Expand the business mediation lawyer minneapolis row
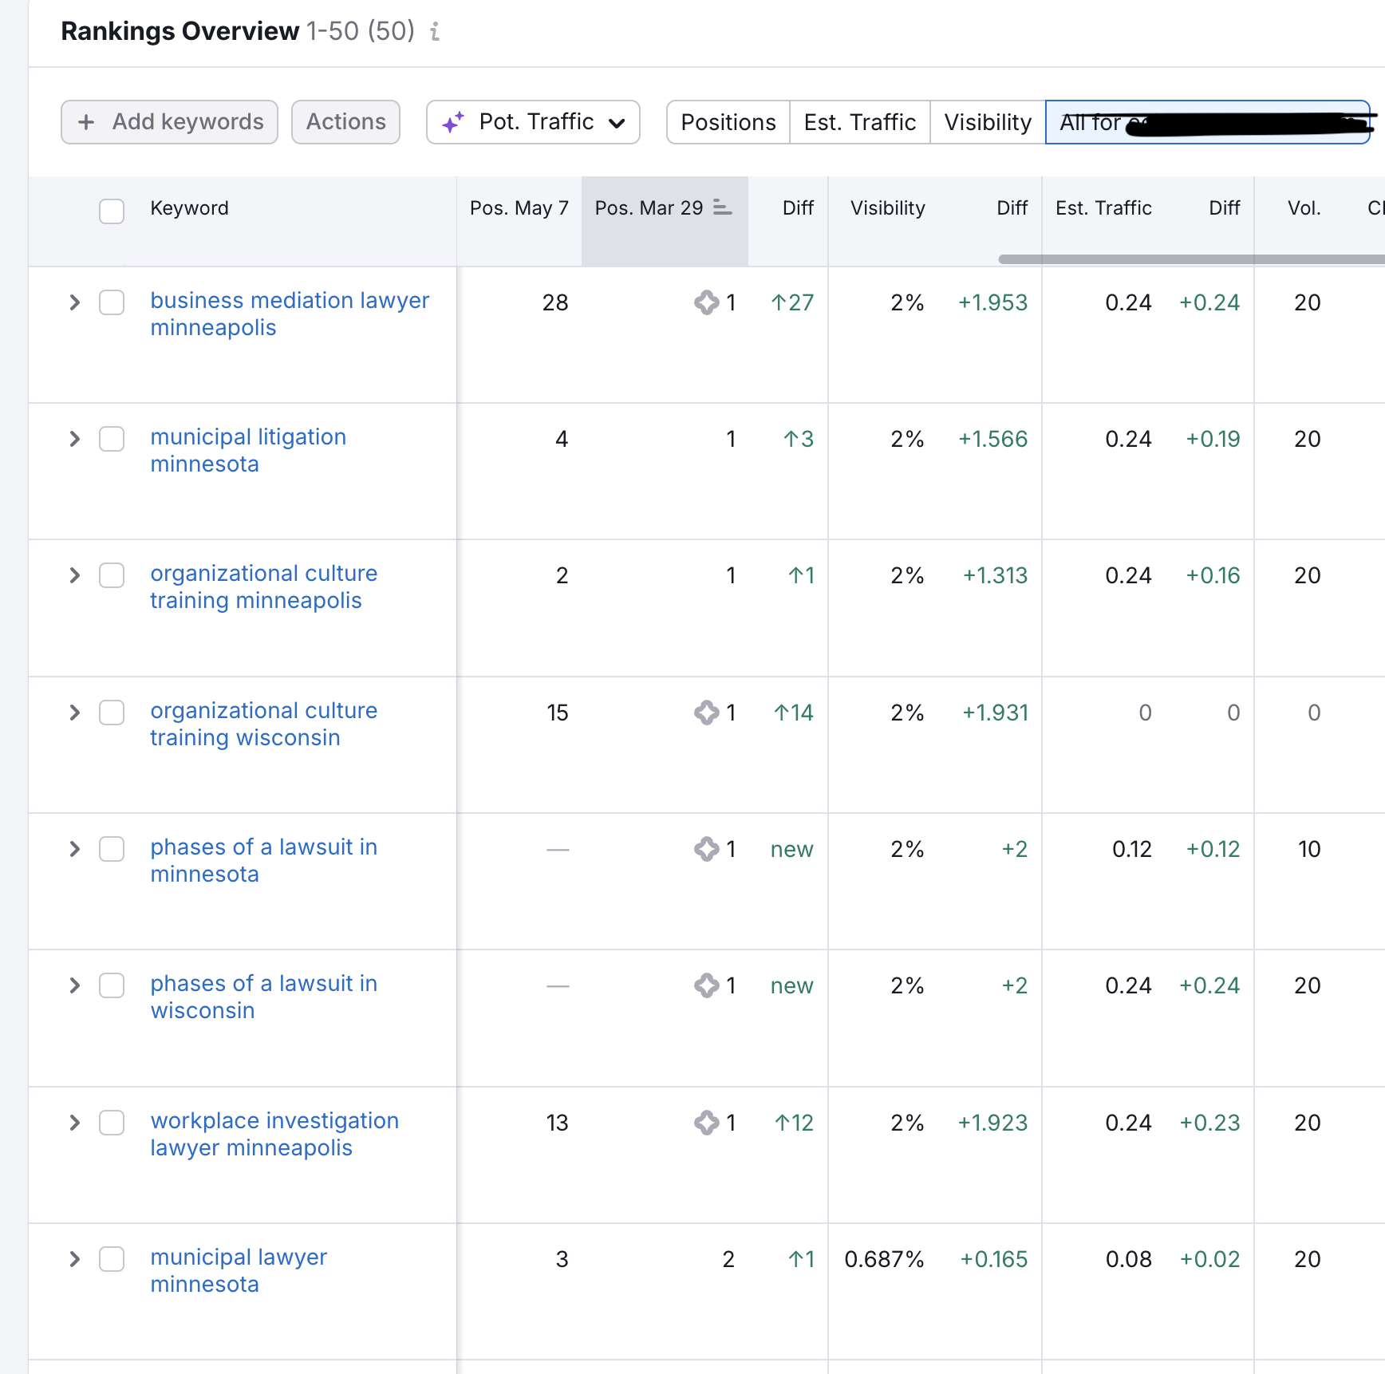Screen dimensions: 1385x1374 75,302
